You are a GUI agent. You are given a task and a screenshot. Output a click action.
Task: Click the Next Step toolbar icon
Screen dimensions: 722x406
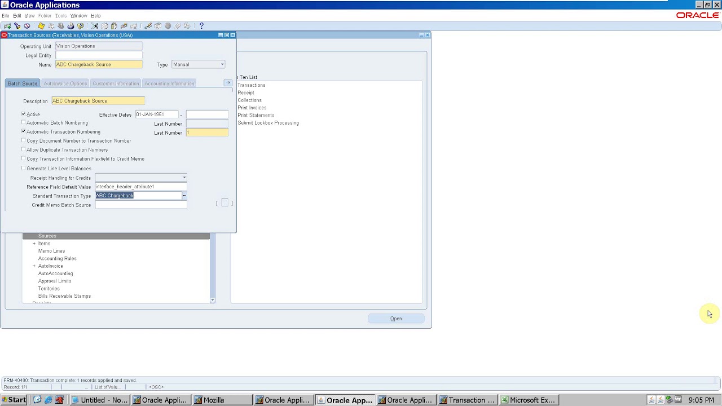[x=51, y=26]
